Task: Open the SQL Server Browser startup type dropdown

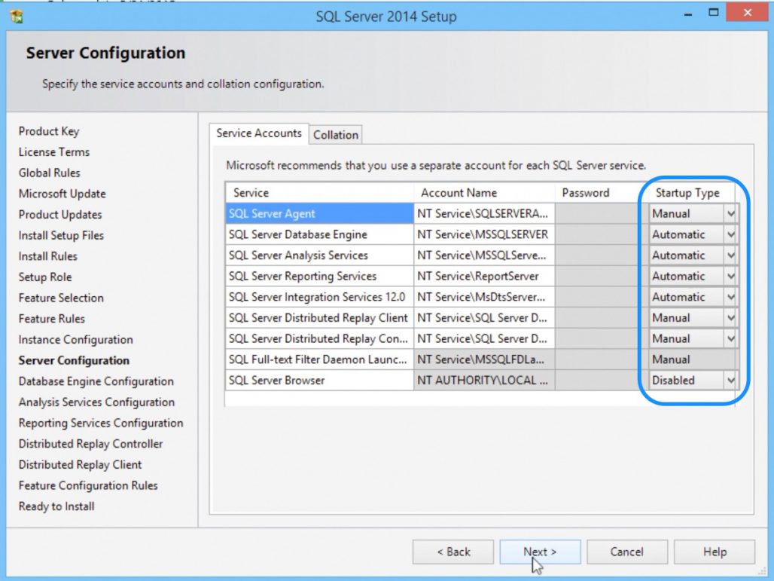Action: (729, 381)
